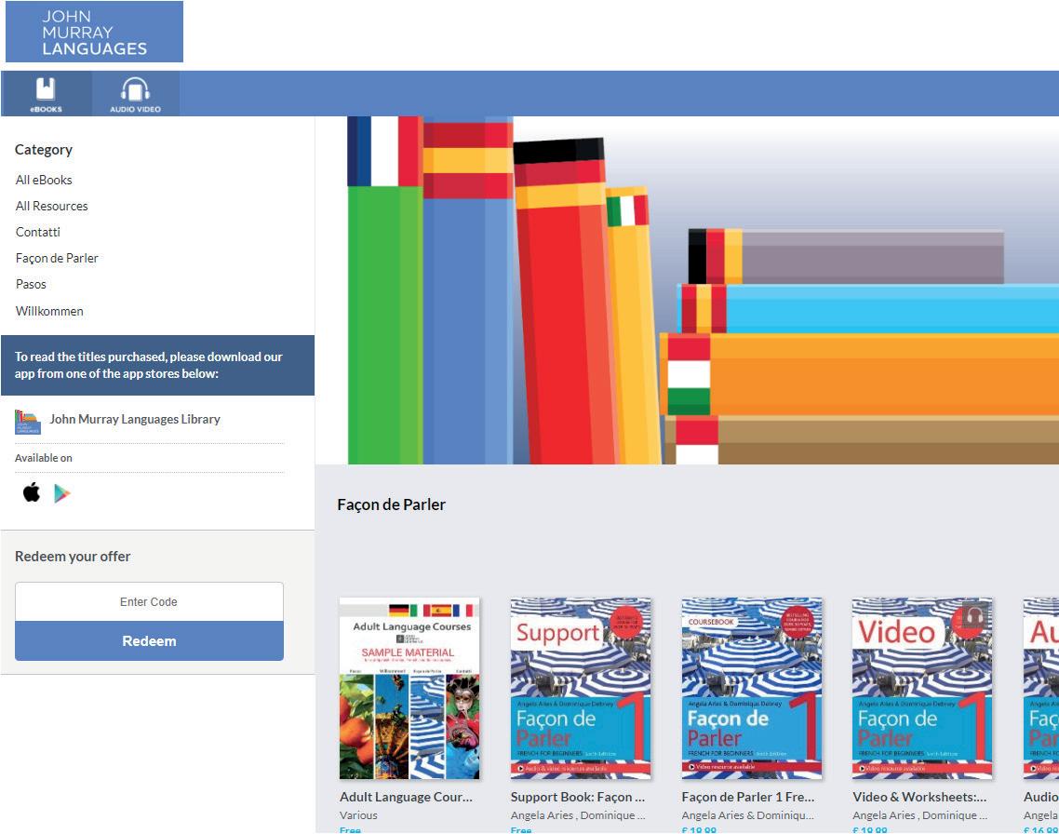The width and height of the screenshot is (1059, 834).
Task: Open the Google Play store icon
Action: 62,493
